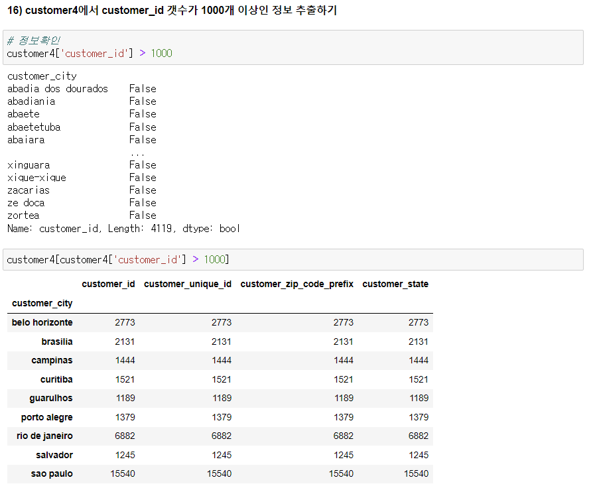Select the brasilia row label
Viewport: 591px width, 494px height.
(x=57, y=341)
